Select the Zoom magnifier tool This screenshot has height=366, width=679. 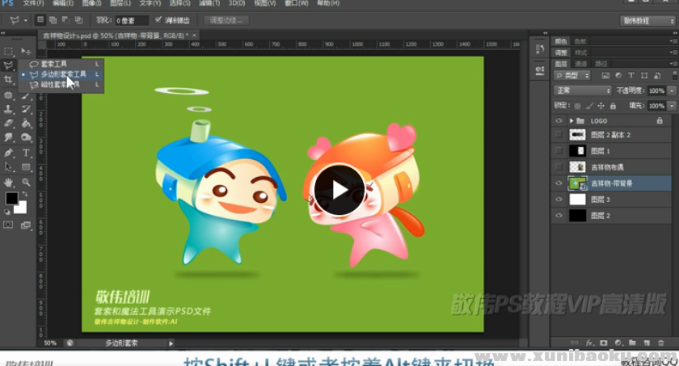point(26,183)
